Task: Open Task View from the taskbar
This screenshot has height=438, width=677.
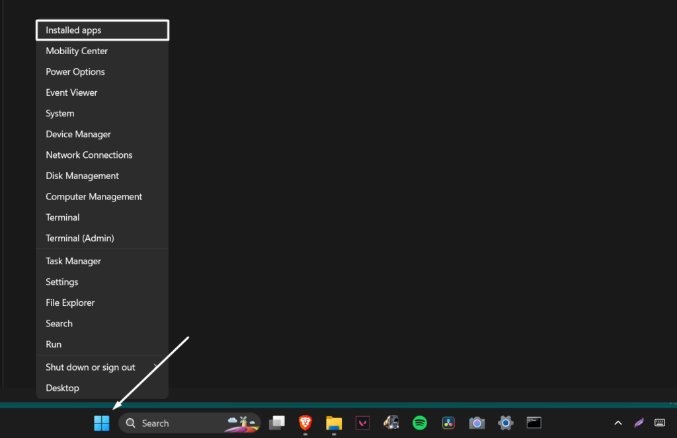Action: pos(276,423)
